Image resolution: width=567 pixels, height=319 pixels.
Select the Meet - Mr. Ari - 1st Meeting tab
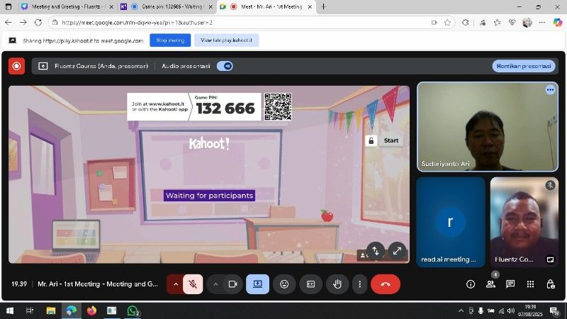(266, 6)
